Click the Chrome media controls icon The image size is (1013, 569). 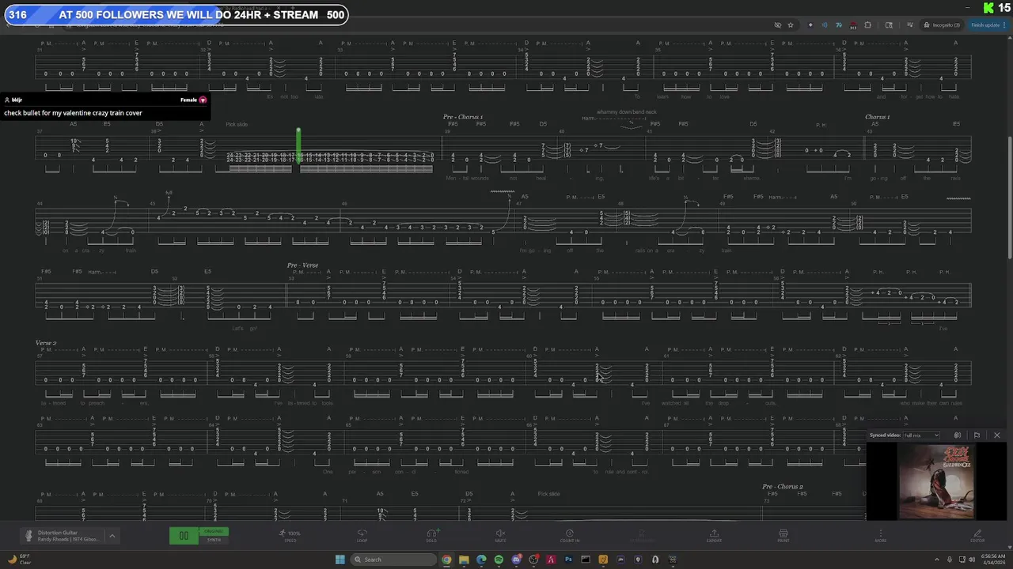[910, 24]
